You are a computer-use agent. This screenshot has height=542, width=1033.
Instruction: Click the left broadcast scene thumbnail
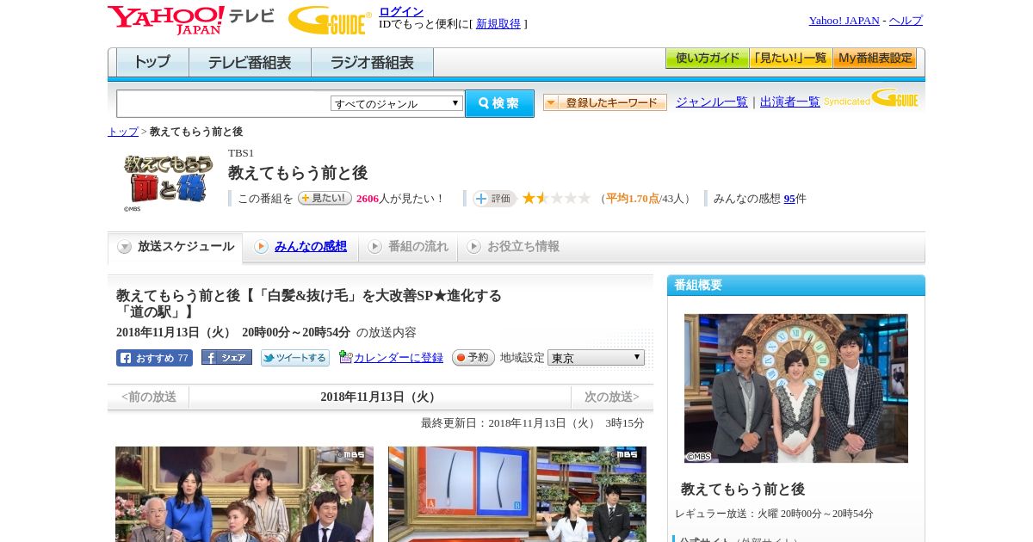[244, 494]
